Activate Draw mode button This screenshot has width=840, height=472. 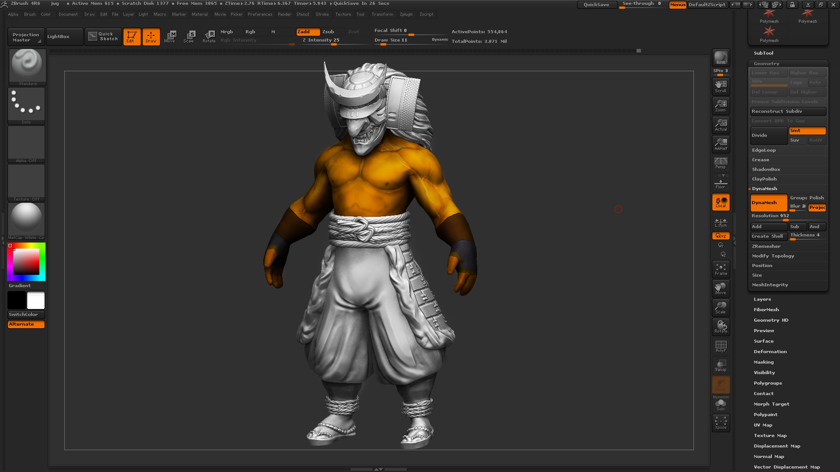pyautogui.click(x=151, y=37)
